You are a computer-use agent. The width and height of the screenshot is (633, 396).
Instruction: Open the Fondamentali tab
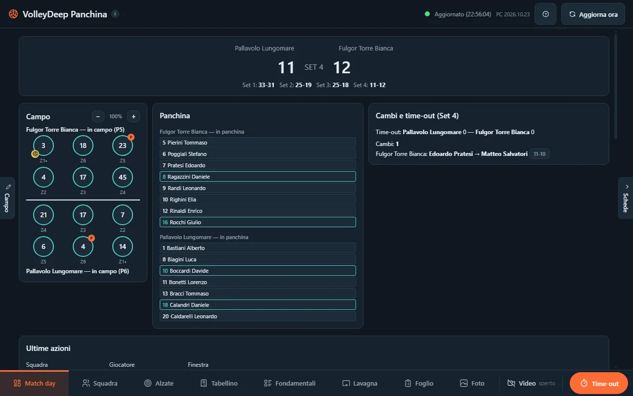[290, 383]
